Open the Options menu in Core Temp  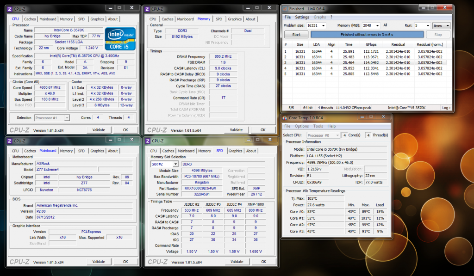click(302, 126)
